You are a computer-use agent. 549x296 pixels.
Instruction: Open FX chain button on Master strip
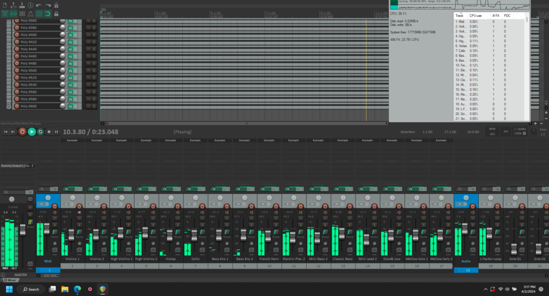coord(13,192)
